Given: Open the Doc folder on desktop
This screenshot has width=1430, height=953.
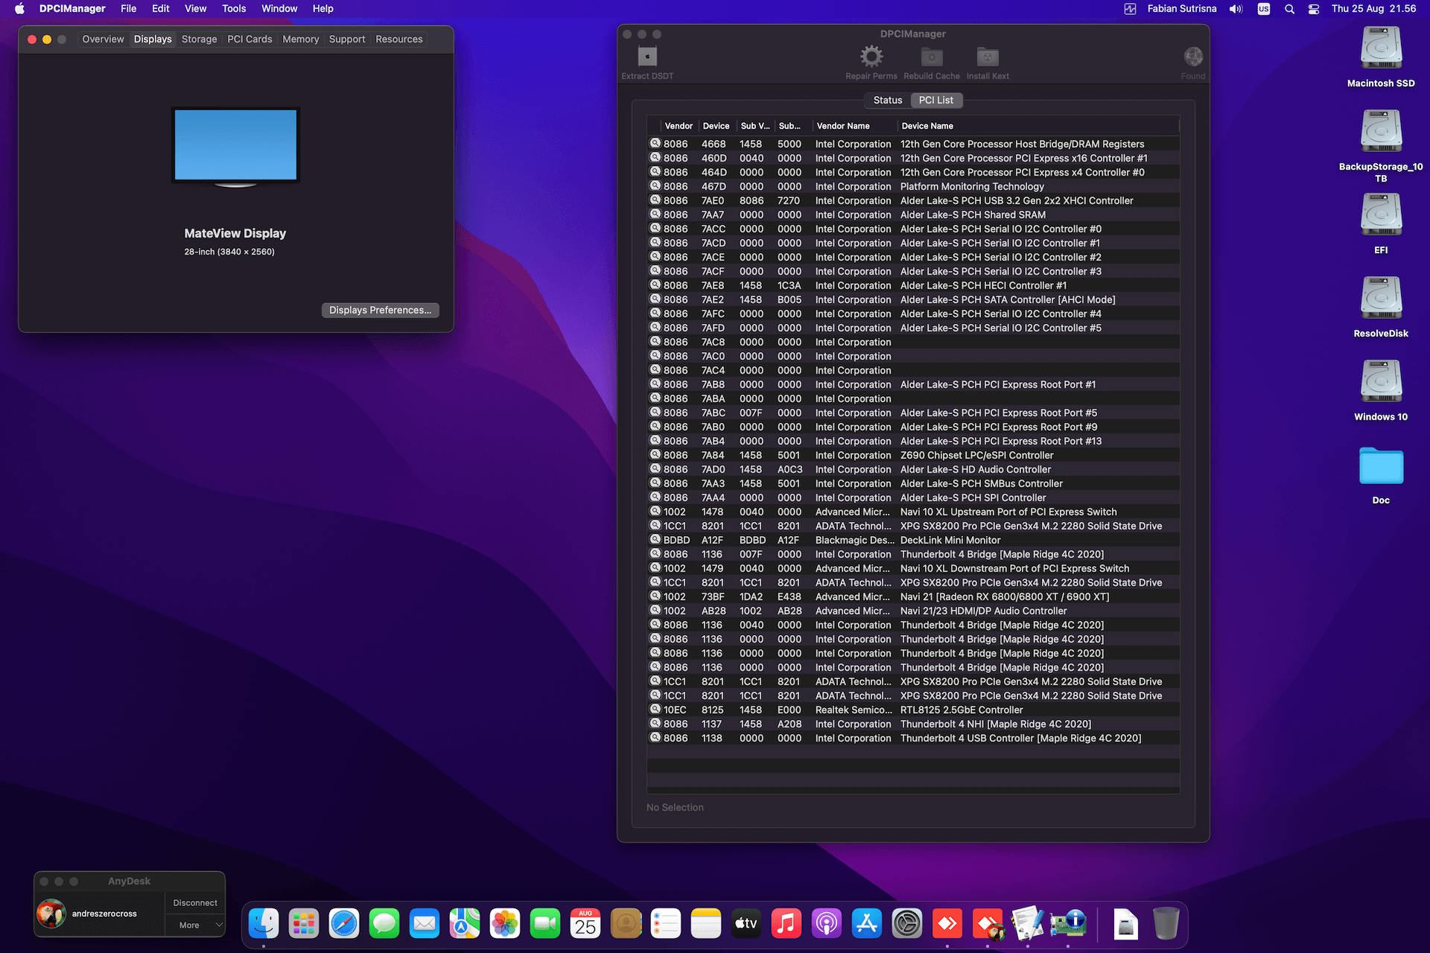Looking at the screenshot, I should [x=1380, y=468].
